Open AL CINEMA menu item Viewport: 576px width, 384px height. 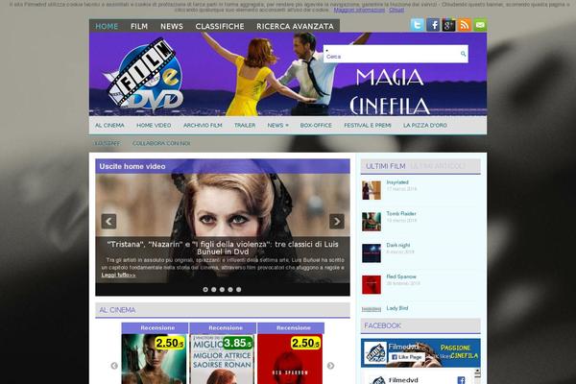point(109,126)
